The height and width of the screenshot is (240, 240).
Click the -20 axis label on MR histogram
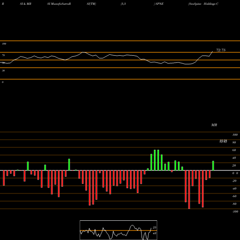(234, 181)
